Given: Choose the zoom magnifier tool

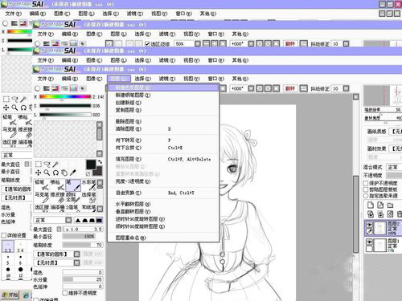Looking at the screenshot, I should (47, 173).
